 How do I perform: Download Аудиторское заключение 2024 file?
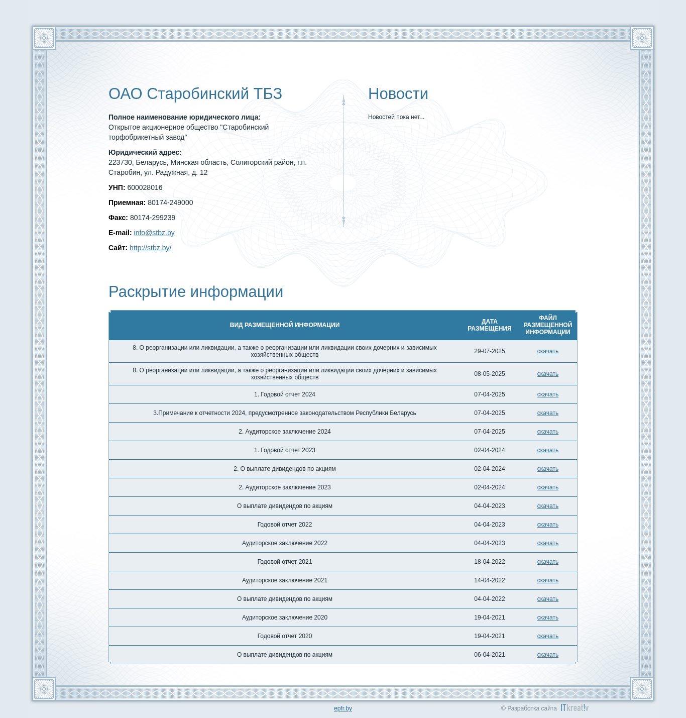point(547,432)
